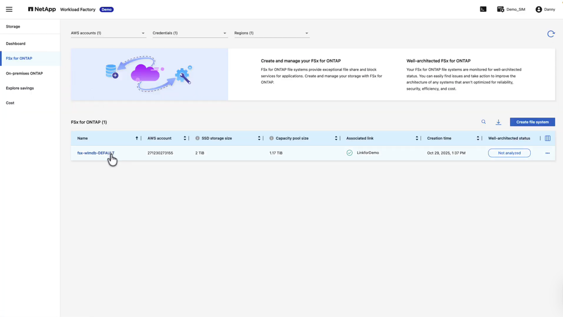Viewport: 563px width, 317px height.
Task: Click the LinkforDemo associated link
Action: point(368,153)
